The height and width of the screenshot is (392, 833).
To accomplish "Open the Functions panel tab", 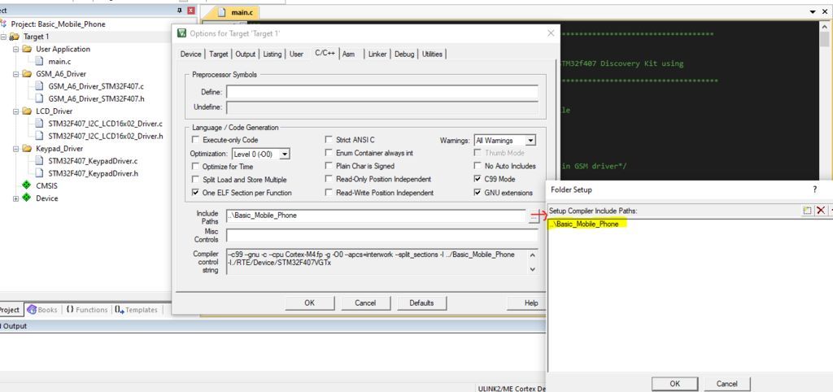I will point(86,310).
